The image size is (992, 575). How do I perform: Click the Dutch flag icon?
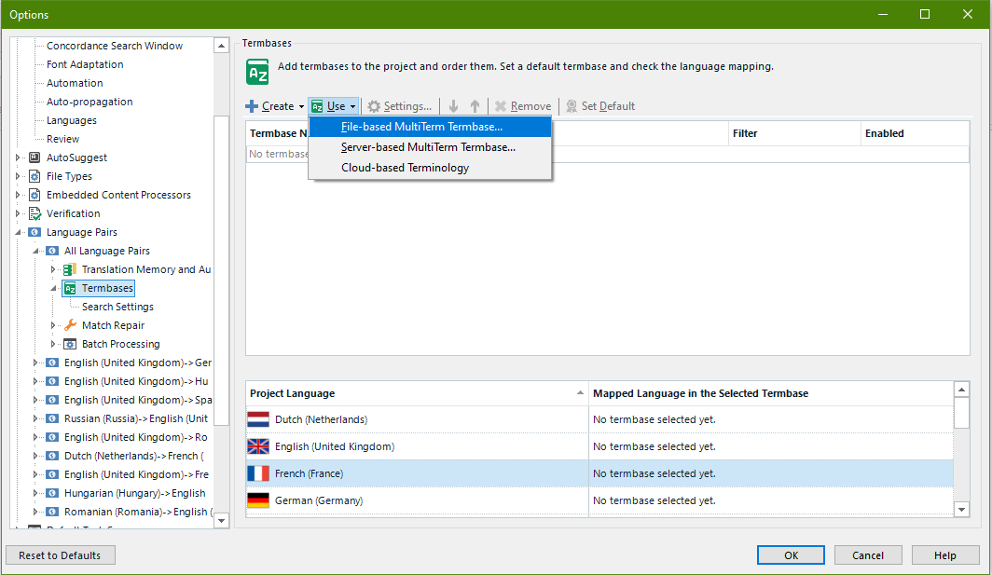pos(258,419)
